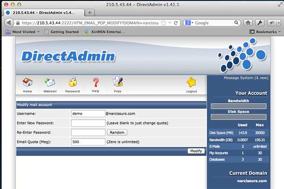The width and height of the screenshot is (284, 189).
Task: Click the unlimited E-Mails max value
Action: coord(260,146)
